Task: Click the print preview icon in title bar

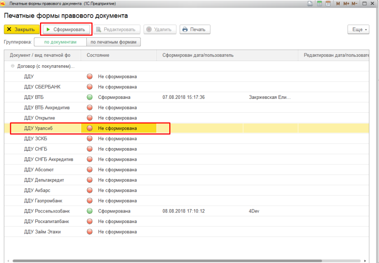Action: (310, 3)
